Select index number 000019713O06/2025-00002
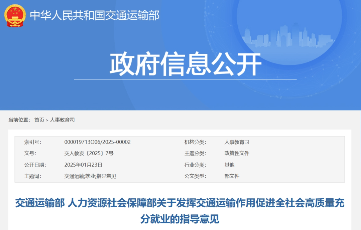The height and width of the screenshot is (230, 361). pos(97,142)
